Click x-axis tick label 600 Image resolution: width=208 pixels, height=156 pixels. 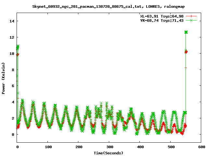pyautogui.click(x=202, y=147)
